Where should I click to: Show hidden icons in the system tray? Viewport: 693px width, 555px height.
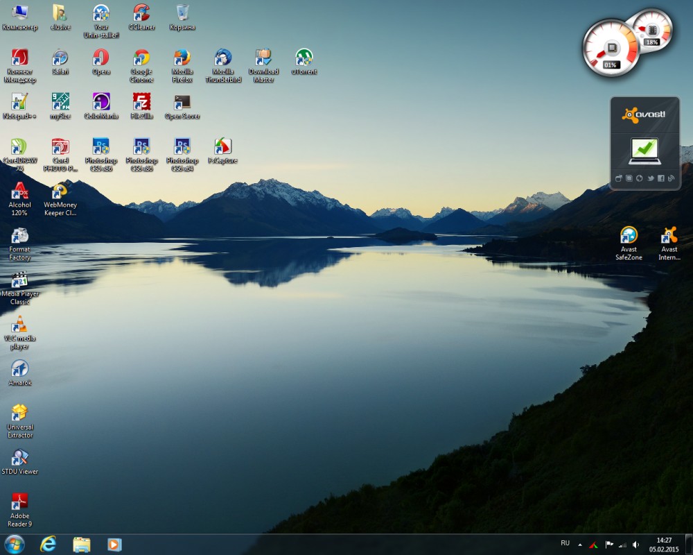(580, 545)
